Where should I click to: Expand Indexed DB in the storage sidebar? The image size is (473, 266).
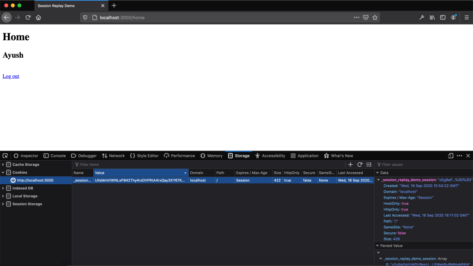pos(3,188)
